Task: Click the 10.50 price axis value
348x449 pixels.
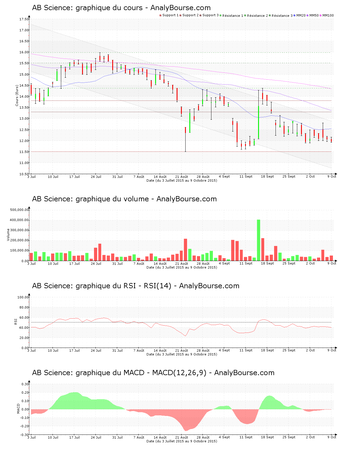Action: [24, 174]
